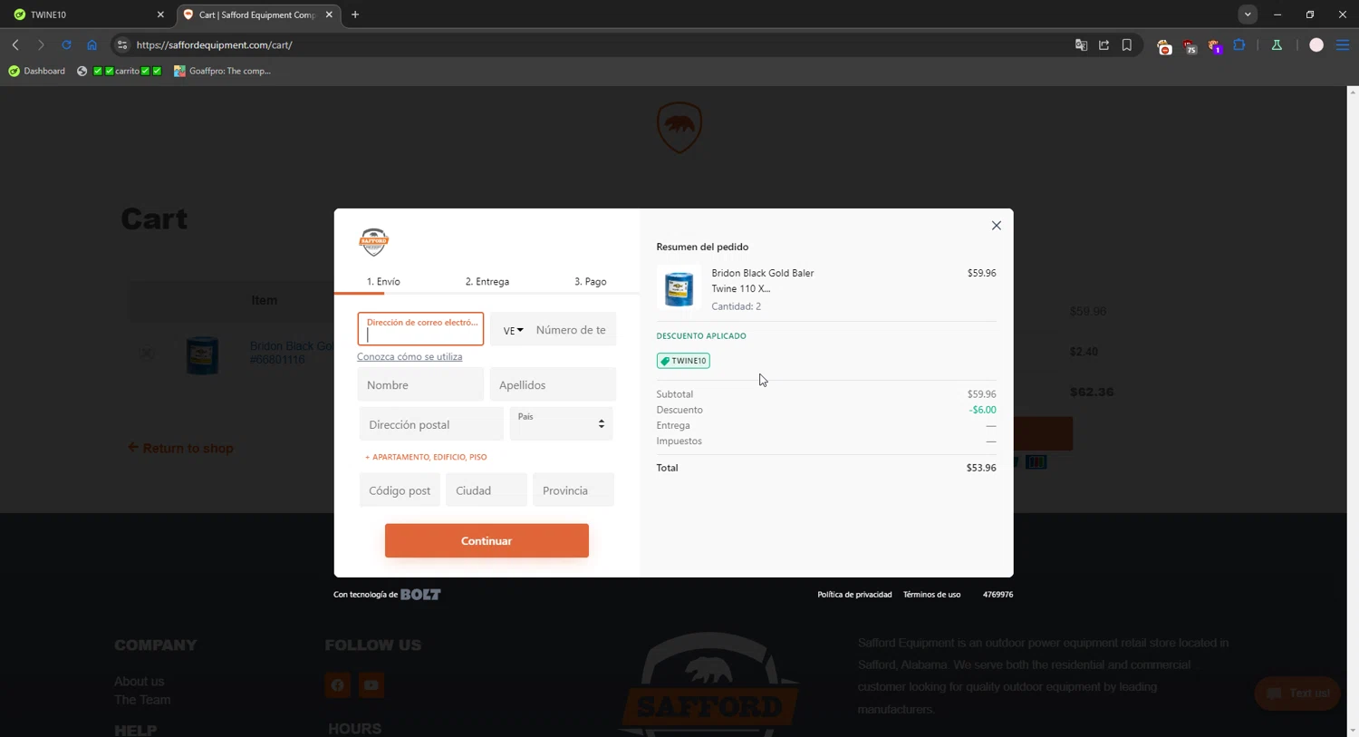
Task: Open the Goaffpro bookmark
Action: coord(223,71)
